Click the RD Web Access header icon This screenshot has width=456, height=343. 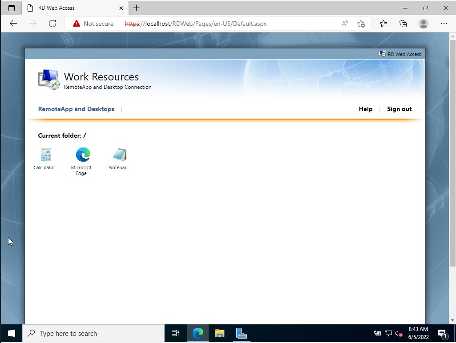pos(382,54)
